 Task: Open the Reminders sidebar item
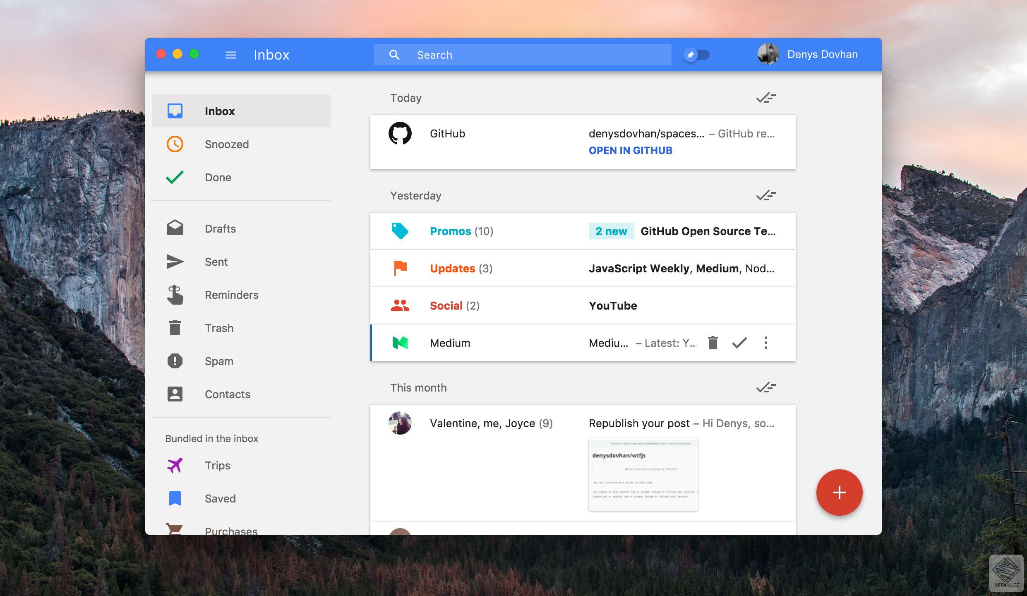click(x=231, y=295)
